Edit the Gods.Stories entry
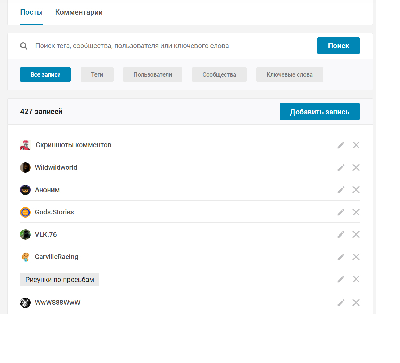 (341, 212)
